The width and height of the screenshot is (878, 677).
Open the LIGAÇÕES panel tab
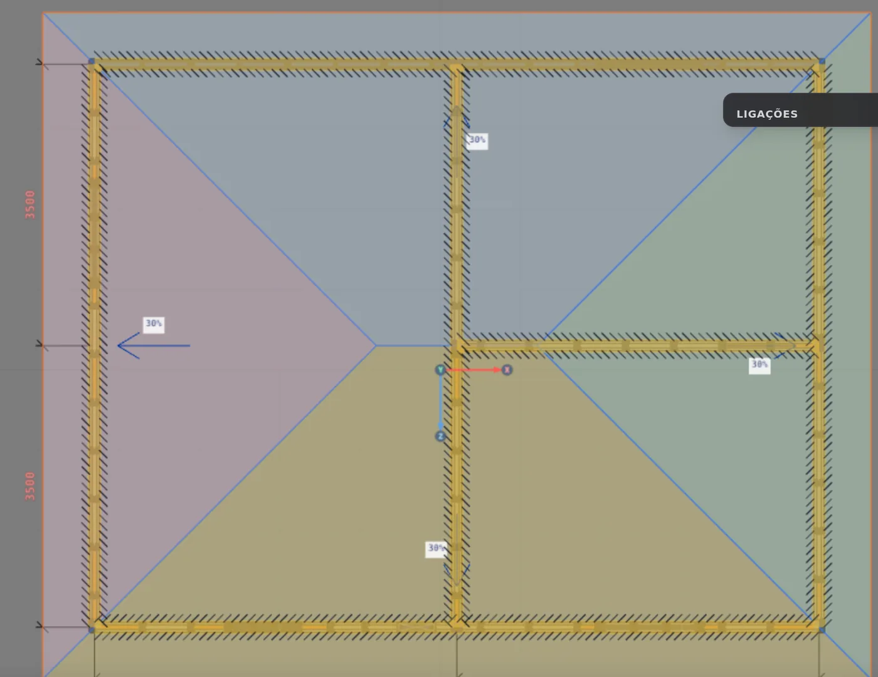[x=800, y=110]
